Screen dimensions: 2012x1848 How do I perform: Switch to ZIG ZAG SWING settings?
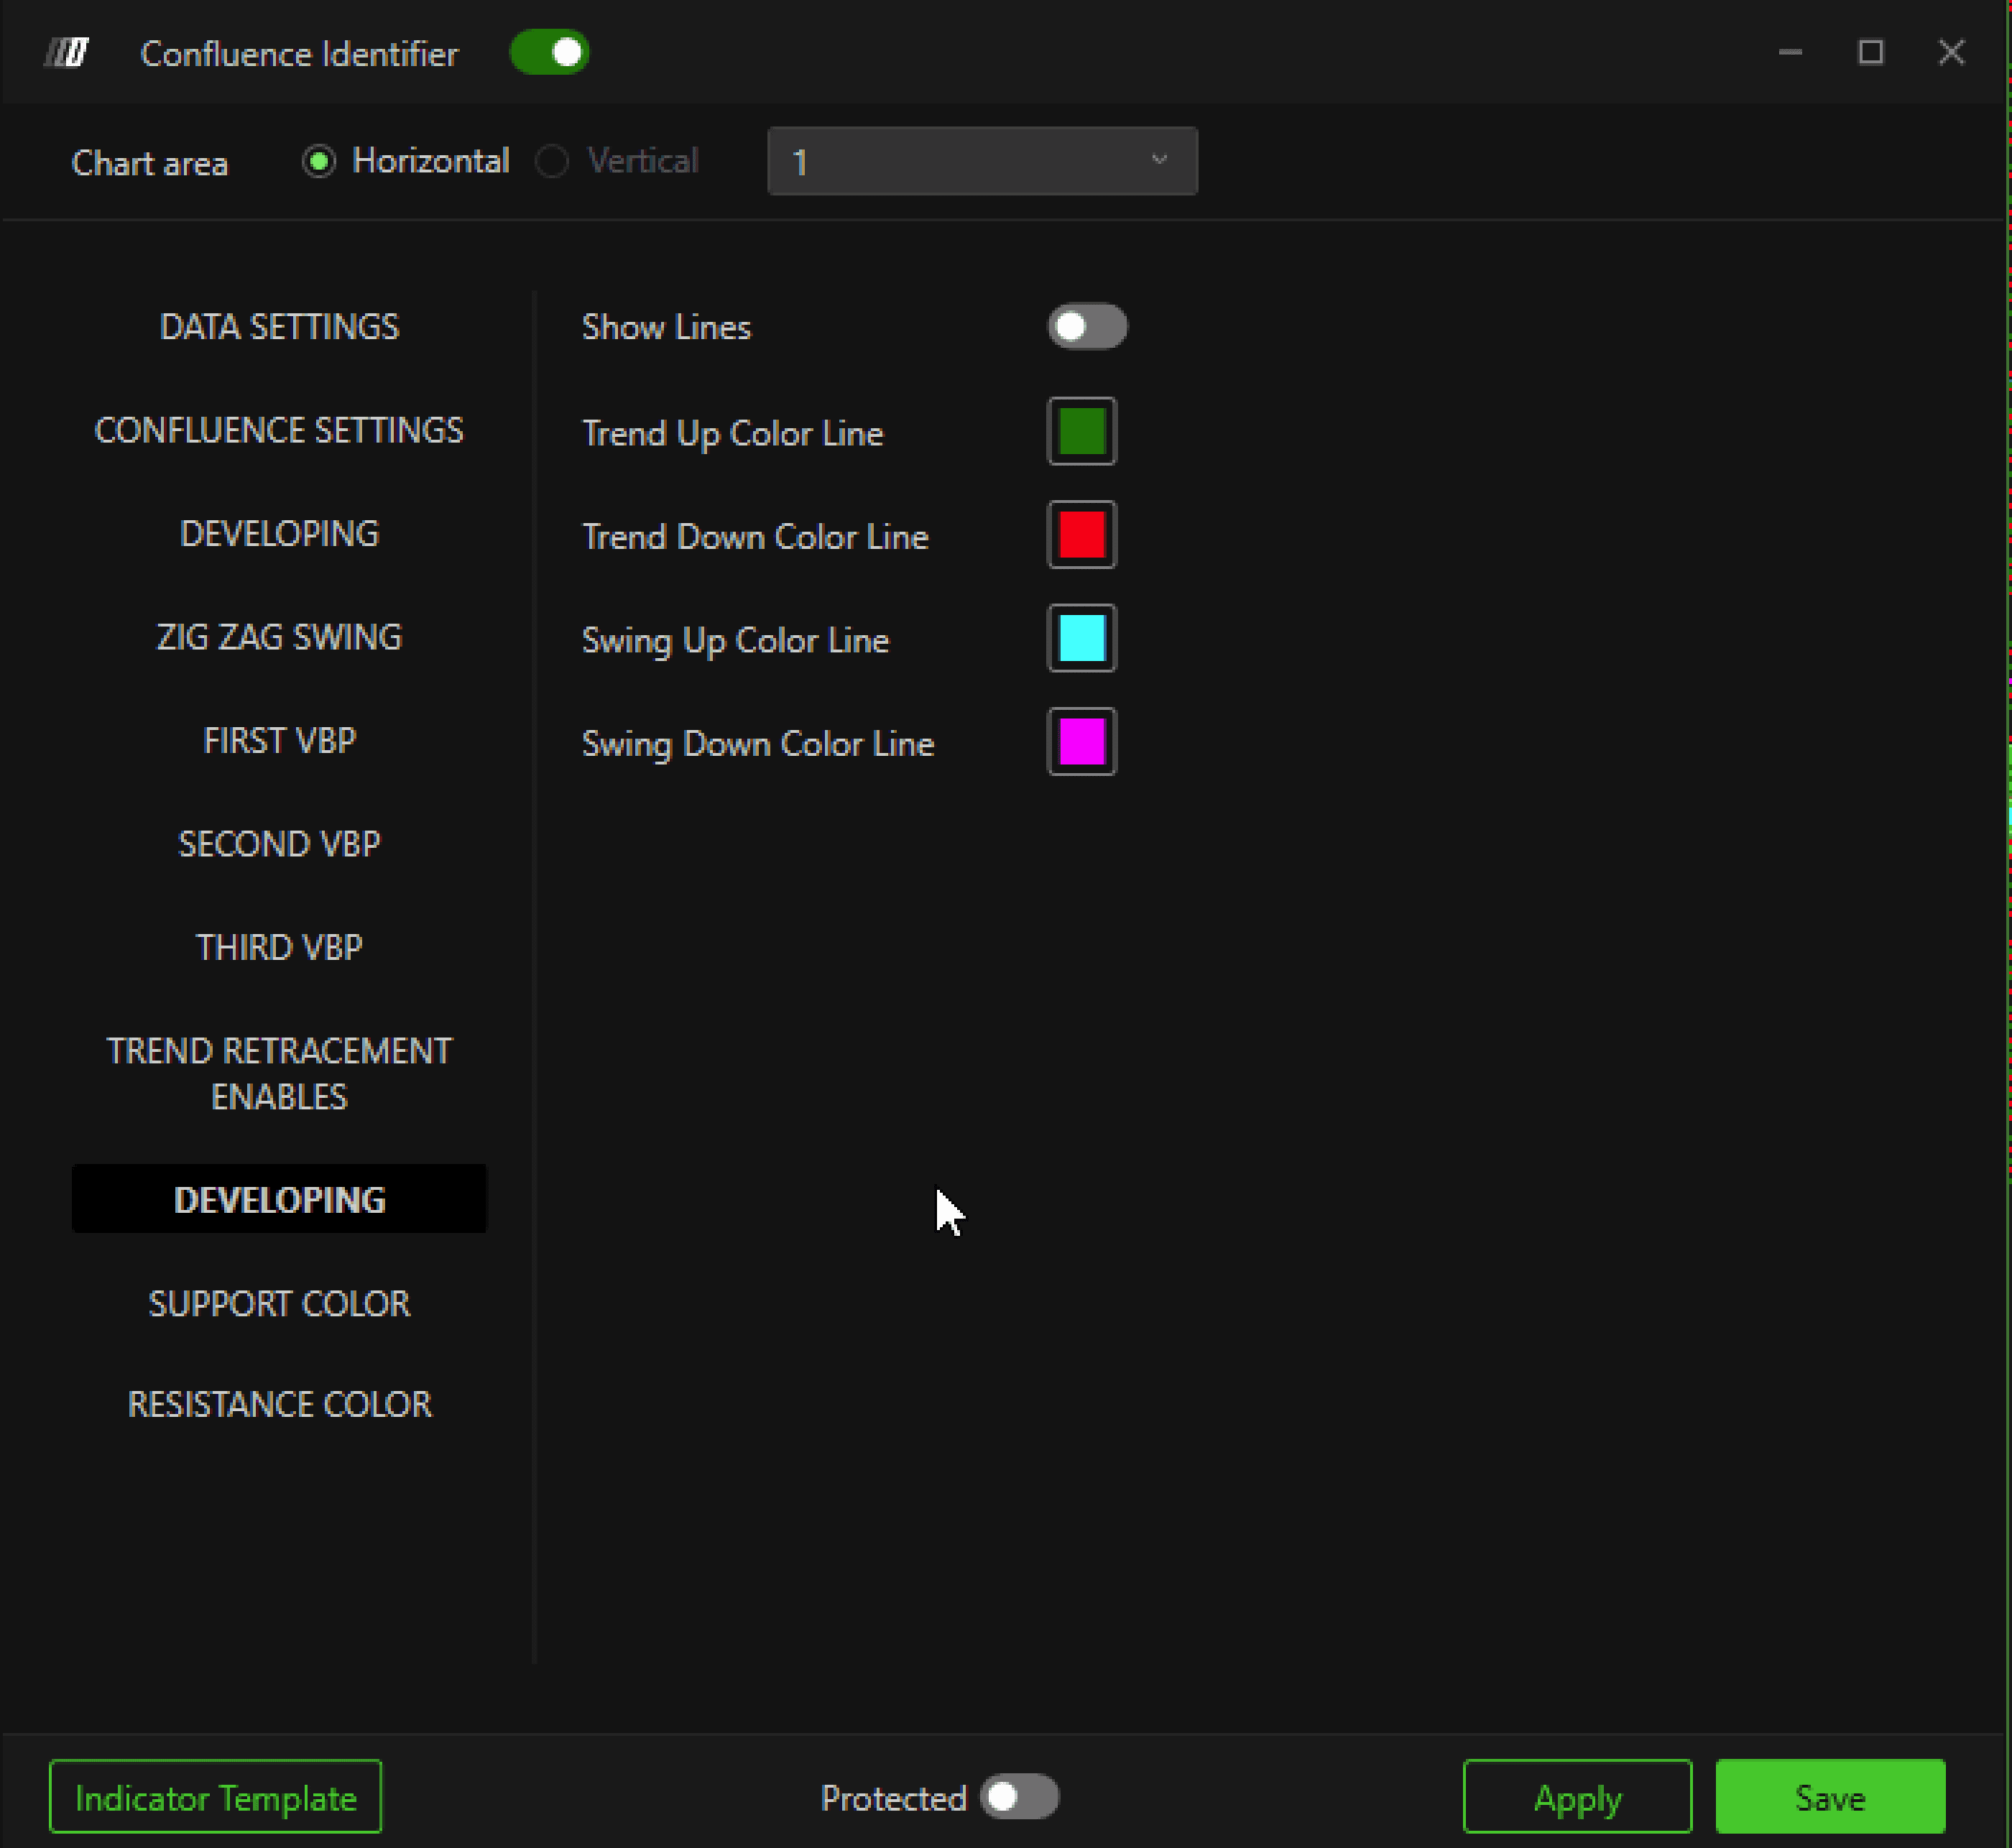[x=279, y=637]
